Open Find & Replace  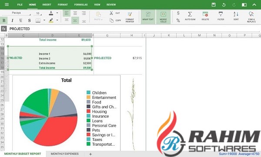251,17
